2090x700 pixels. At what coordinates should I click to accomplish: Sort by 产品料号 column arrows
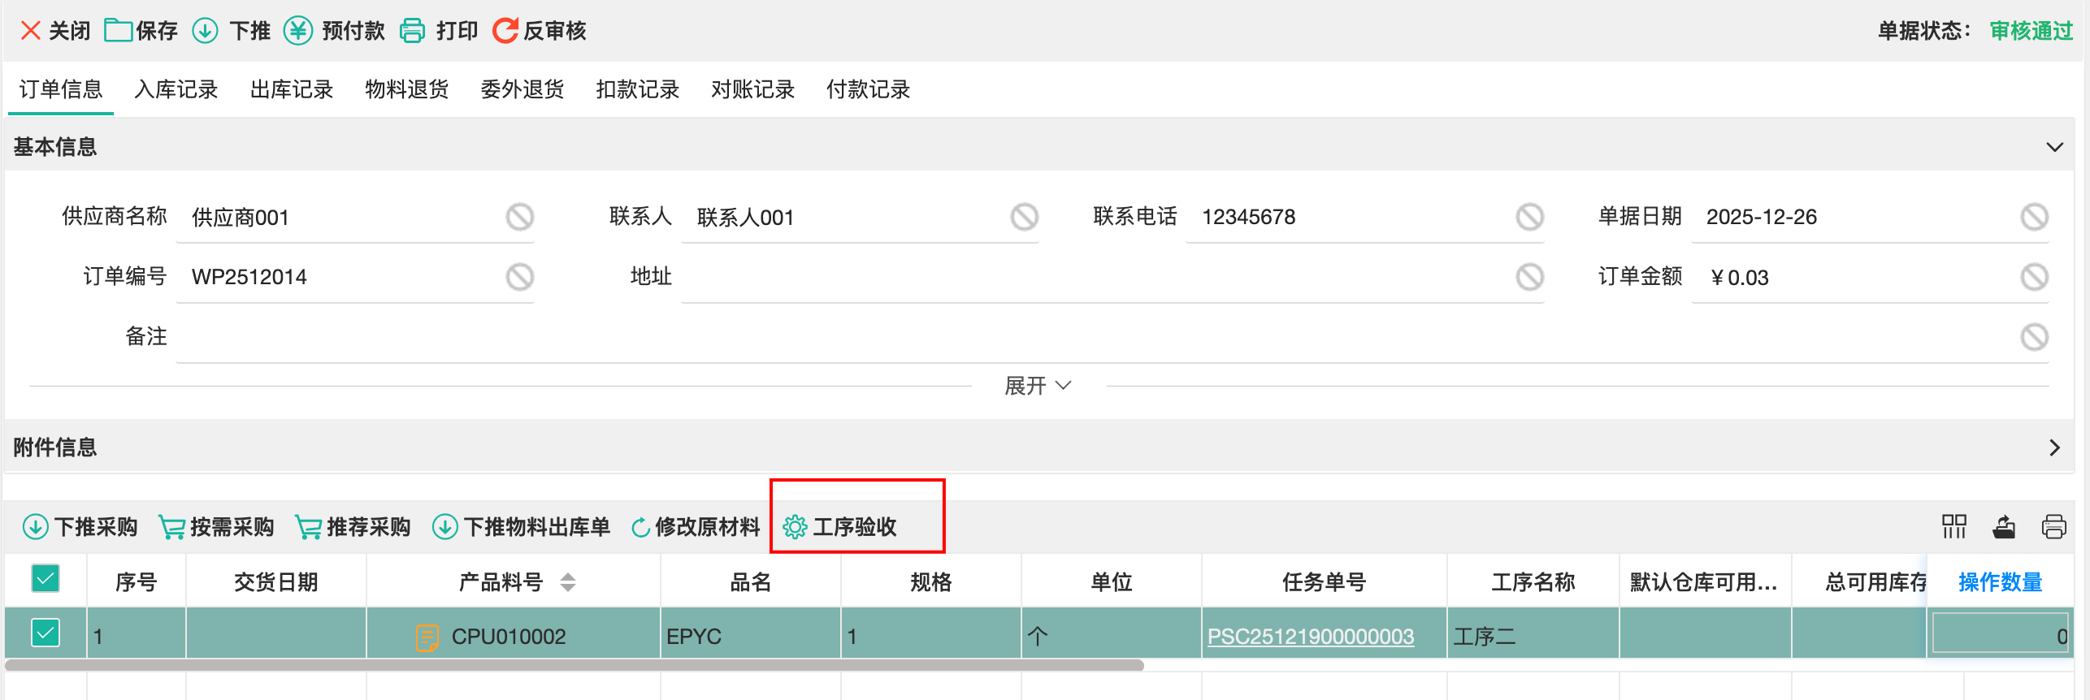[568, 582]
